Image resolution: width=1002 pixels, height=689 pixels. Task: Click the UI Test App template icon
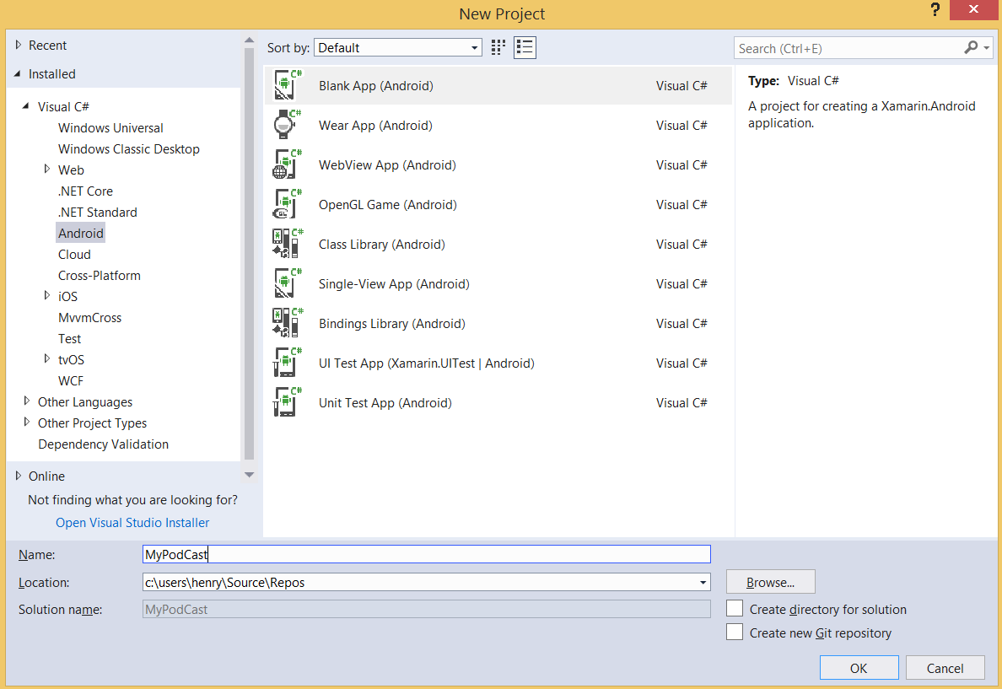point(287,363)
